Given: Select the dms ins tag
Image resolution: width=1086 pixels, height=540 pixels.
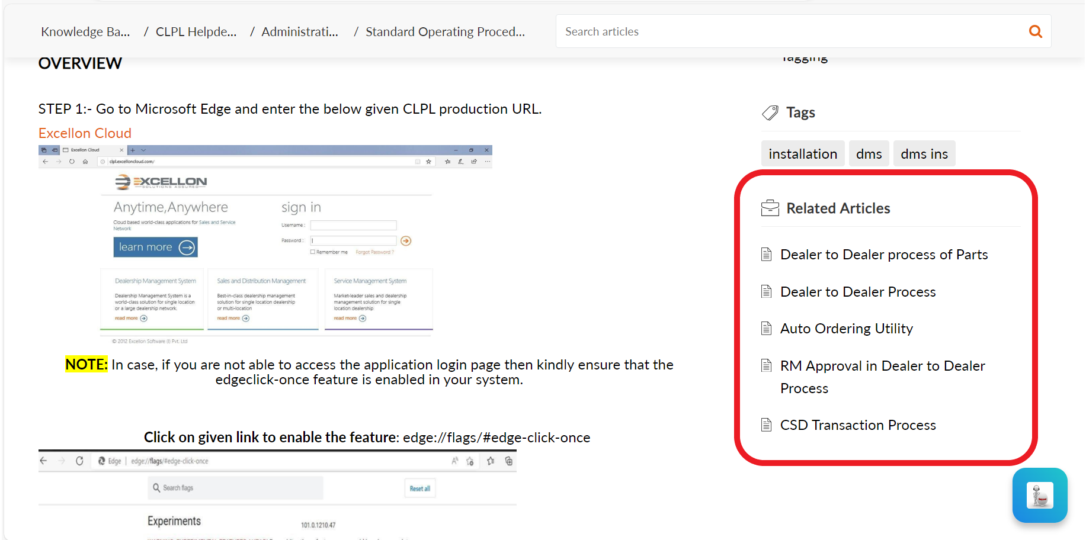Looking at the screenshot, I should pyautogui.click(x=924, y=154).
